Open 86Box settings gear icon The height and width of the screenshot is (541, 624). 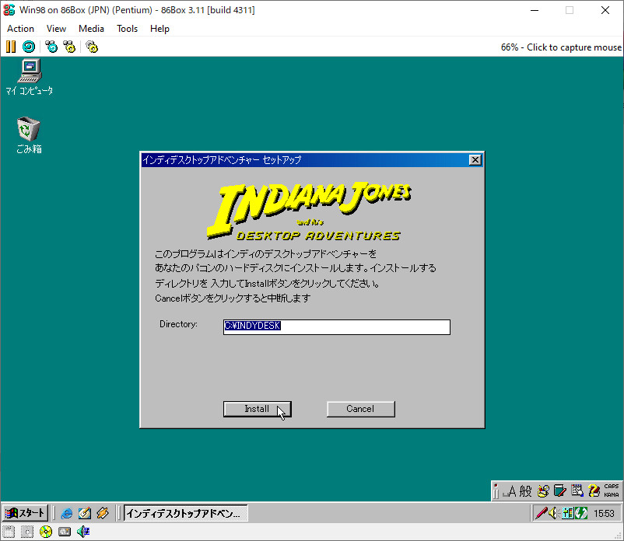click(92, 47)
